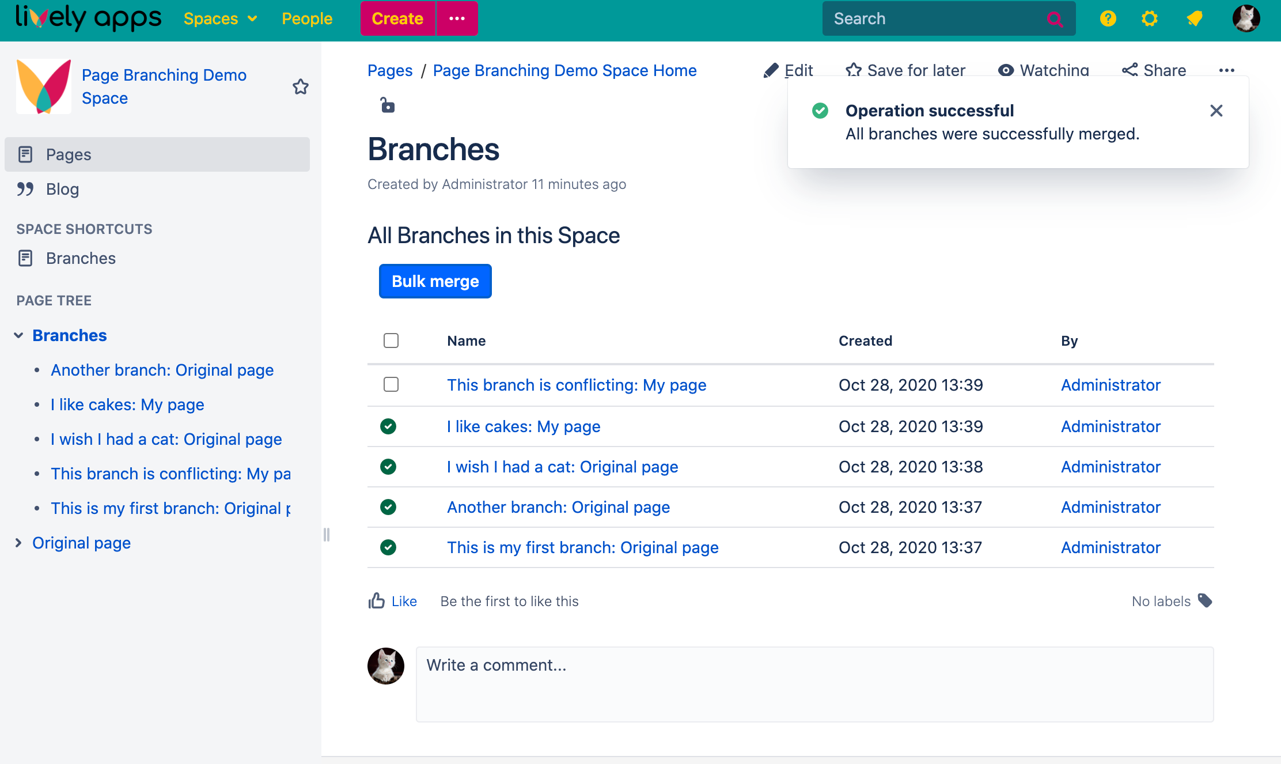The height and width of the screenshot is (764, 1281).
Task: Dismiss the Operation successful notification
Action: pos(1216,111)
